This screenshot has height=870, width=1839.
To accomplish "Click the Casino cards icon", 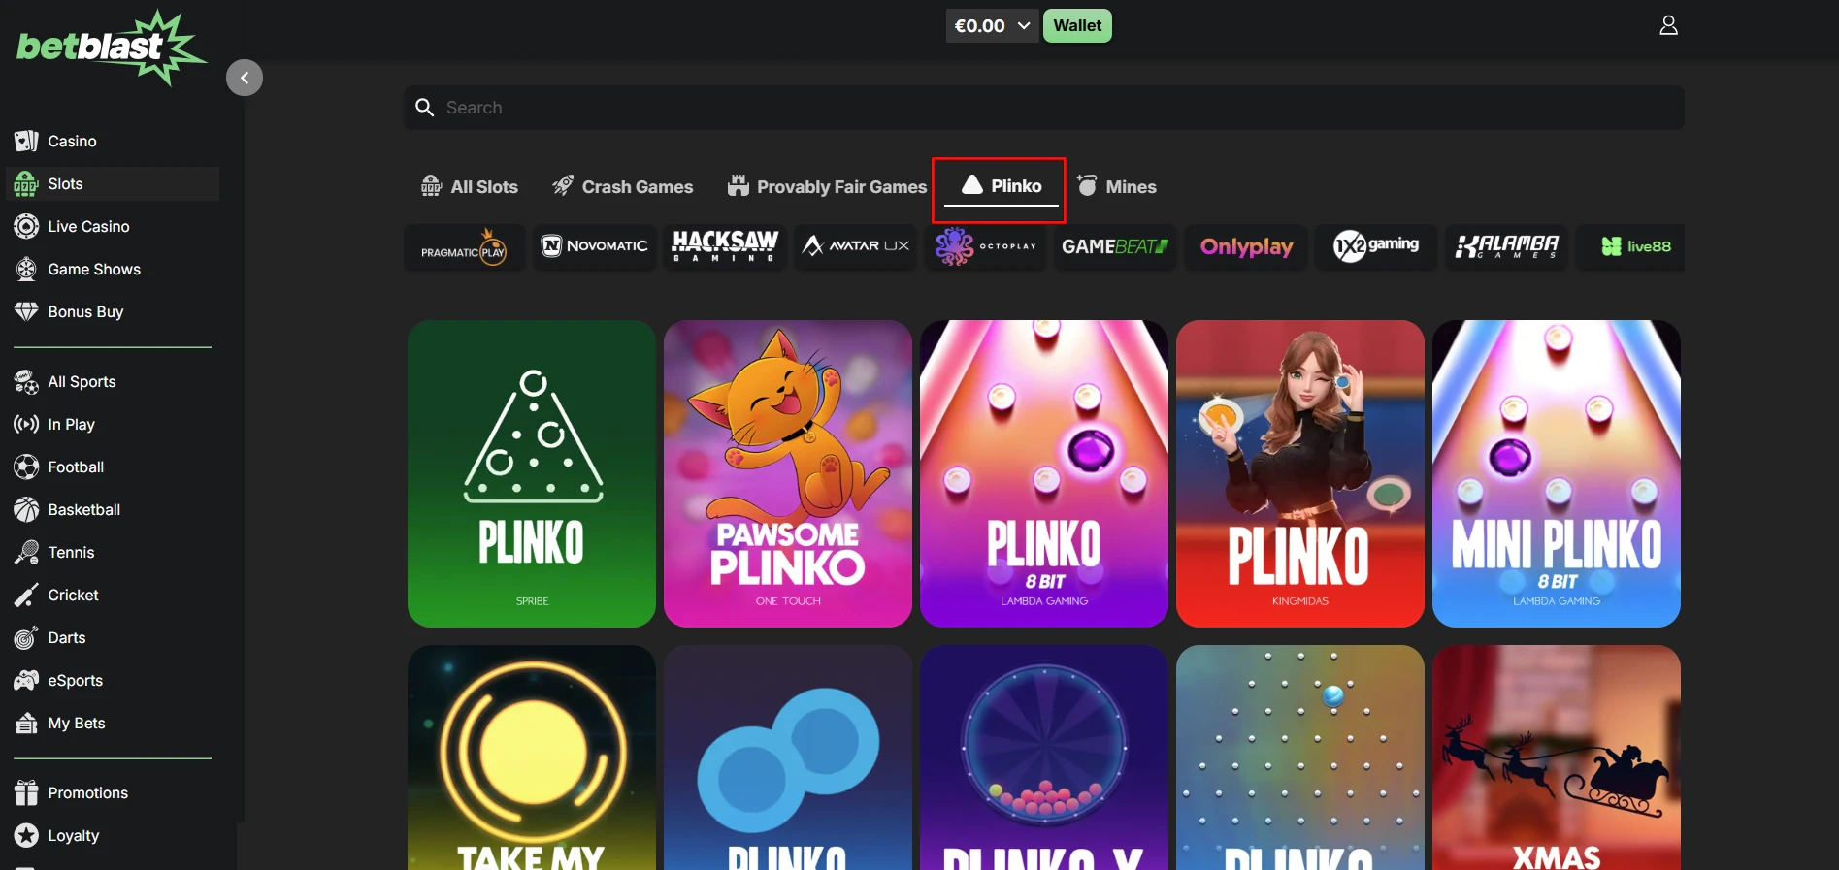I will pyautogui.click(x=26, y=141).
